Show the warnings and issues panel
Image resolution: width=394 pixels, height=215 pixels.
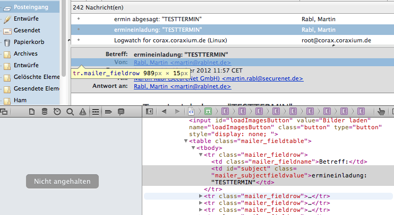tap(82, 112)
